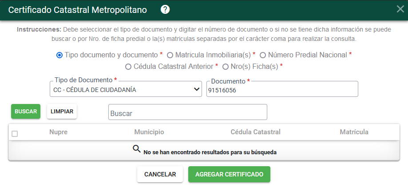This screenshot has width=408, height=188.
Task: Click the magnifier icon in results row
Action: 137,149
